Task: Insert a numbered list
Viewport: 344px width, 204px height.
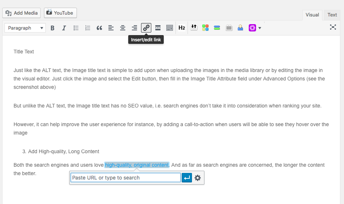Action: [x=88, y=28]
